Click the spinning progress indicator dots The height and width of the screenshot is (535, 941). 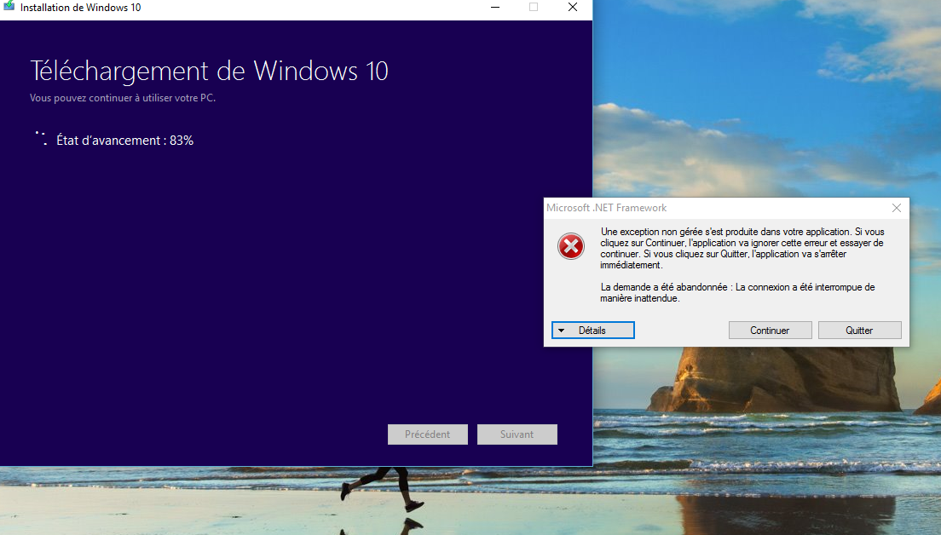tap(41, 139)
